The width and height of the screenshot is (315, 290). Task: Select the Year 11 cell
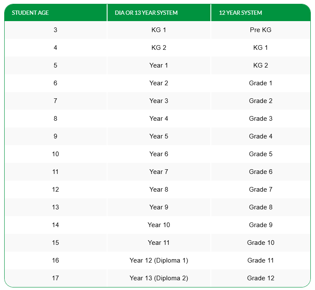tap(159, 243)
